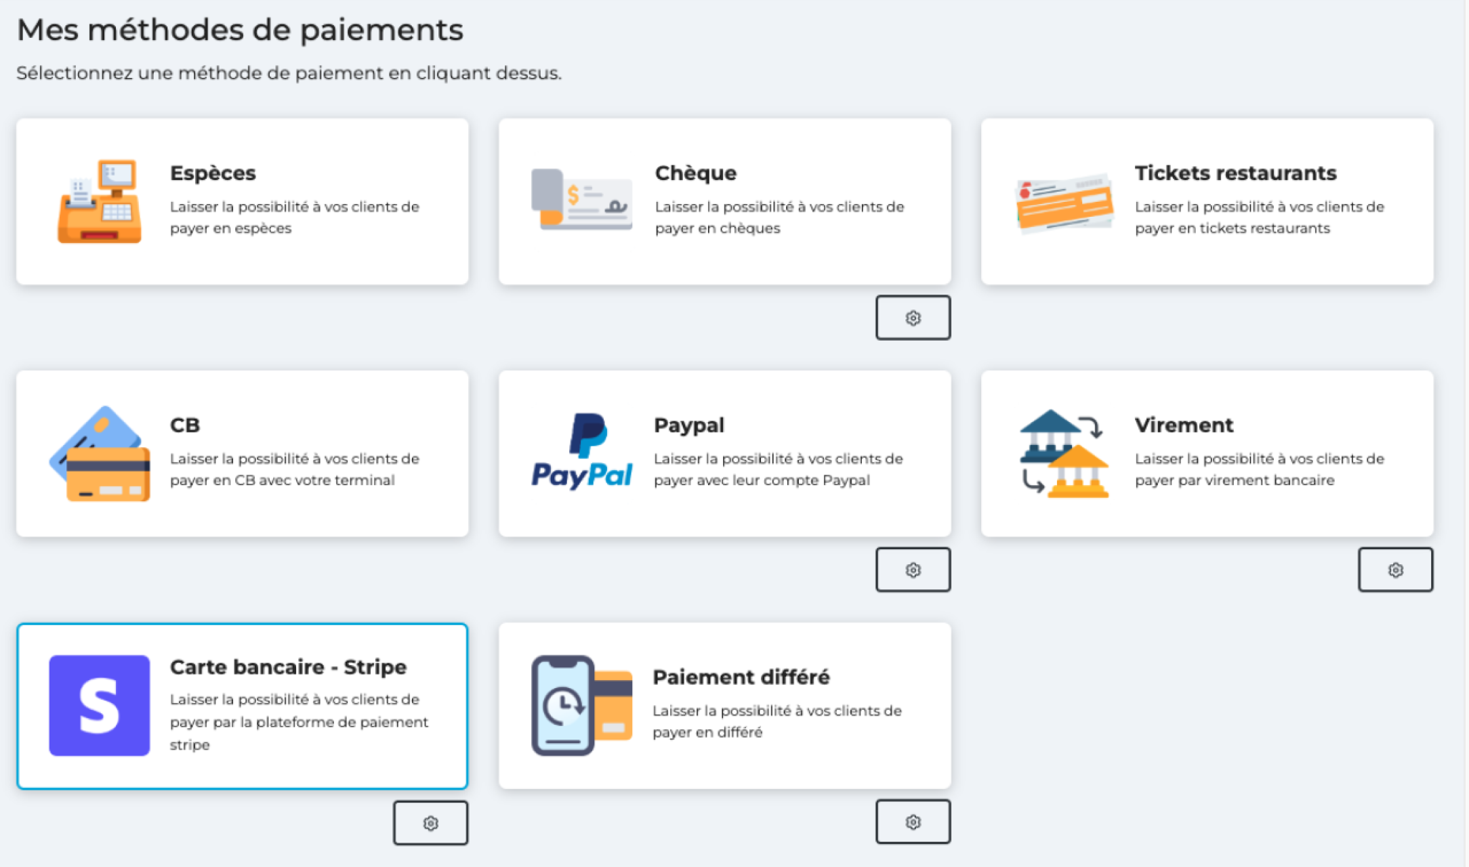The width and height of the screenshot is (1469, 867).
Task: Click the cheque illustration icon
Action: point(581,199)
